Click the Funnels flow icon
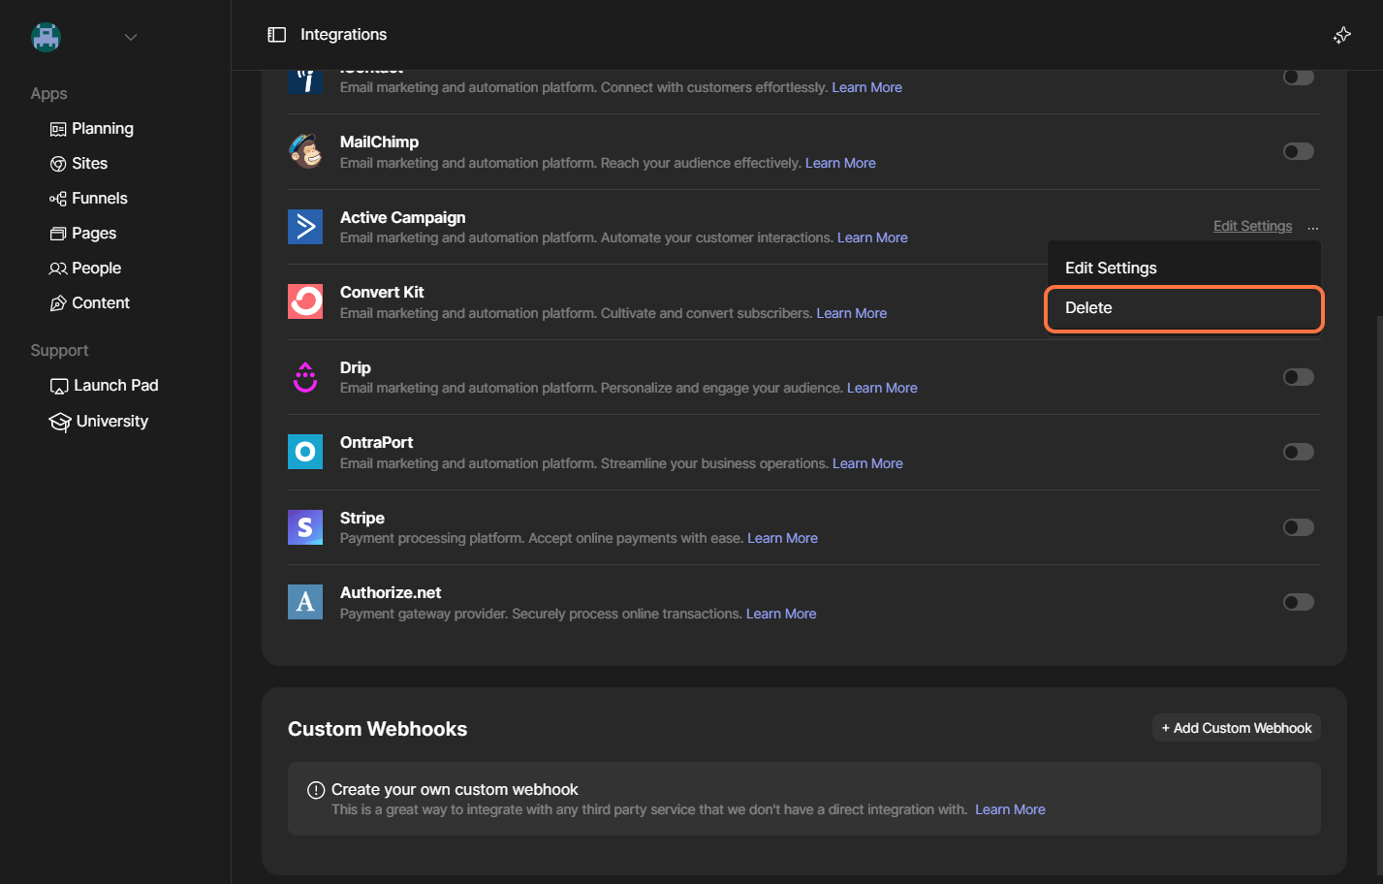This screenshot has height=884, width=1383. 58,199
